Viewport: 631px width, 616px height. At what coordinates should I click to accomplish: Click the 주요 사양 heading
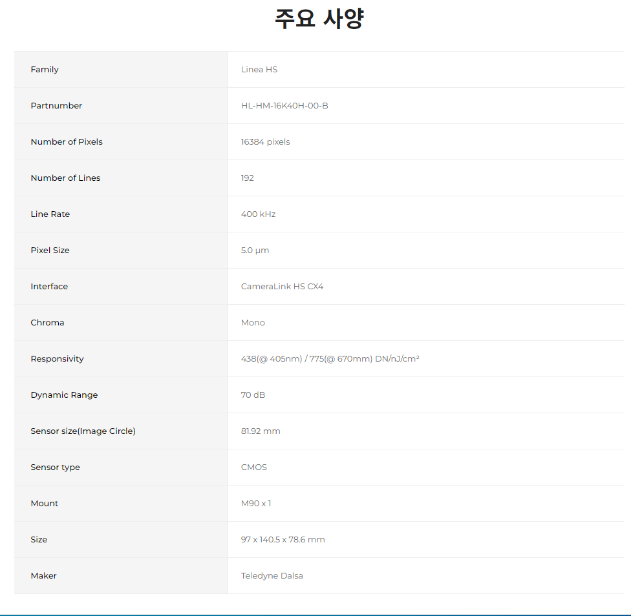pos(319,19)
